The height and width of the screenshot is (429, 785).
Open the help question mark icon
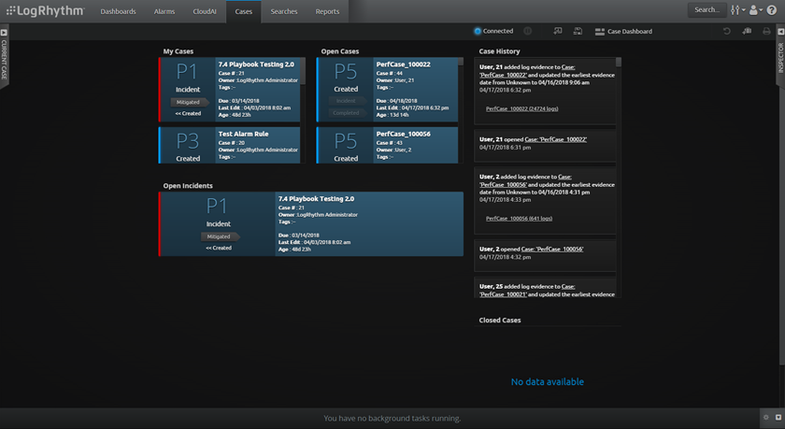(771, 10)
